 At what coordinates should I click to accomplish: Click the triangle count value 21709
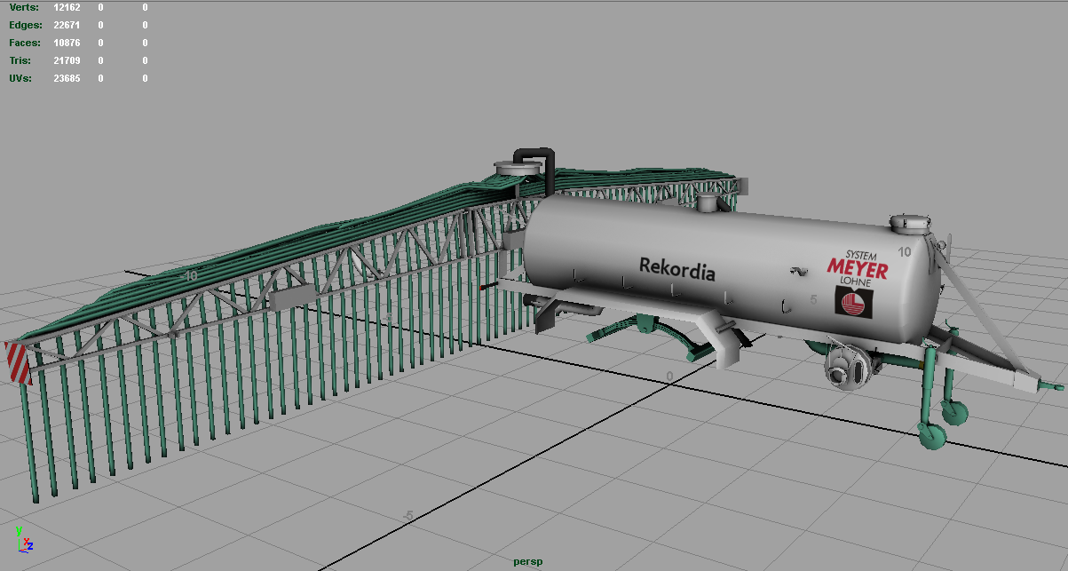point(67,60)
